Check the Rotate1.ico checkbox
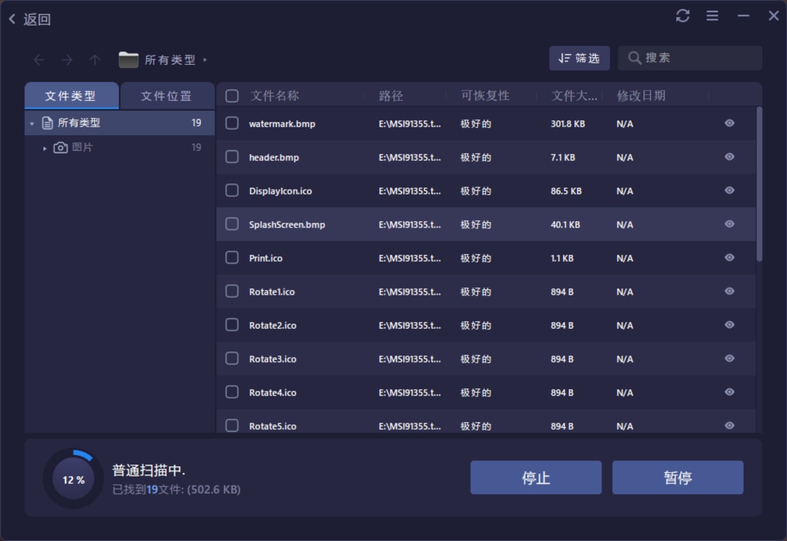 (232, 291)
